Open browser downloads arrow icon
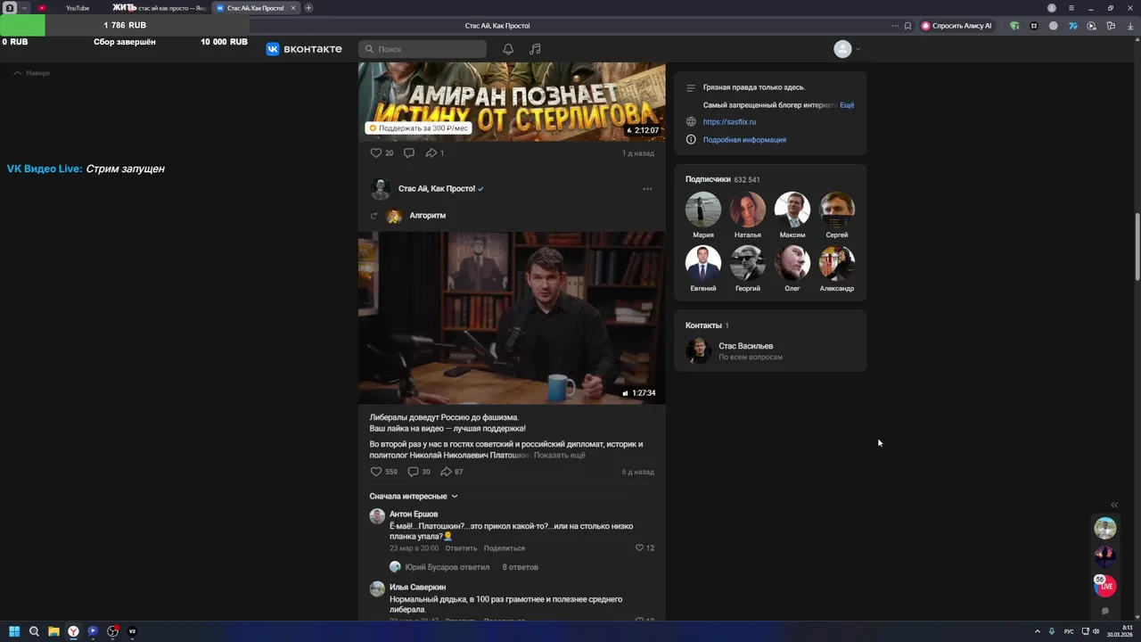1141x642 pixels. pos(1129,26)
